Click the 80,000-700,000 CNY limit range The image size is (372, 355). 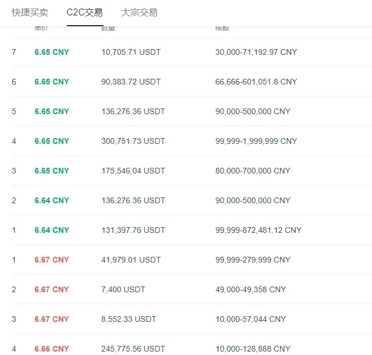(253, 171)
